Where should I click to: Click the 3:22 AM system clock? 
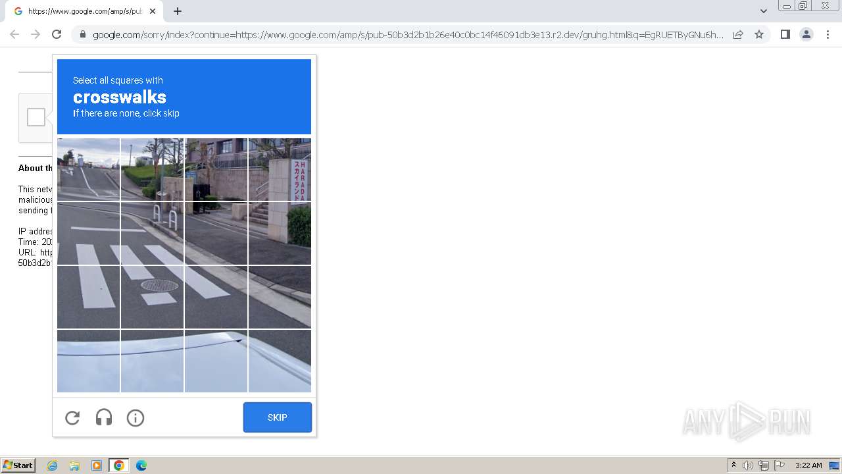808,465
